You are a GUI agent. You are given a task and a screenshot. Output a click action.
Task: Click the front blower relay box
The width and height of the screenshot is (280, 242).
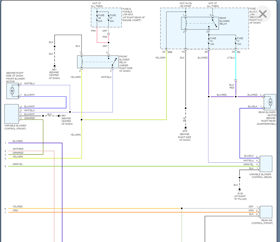tap(98, 62)
